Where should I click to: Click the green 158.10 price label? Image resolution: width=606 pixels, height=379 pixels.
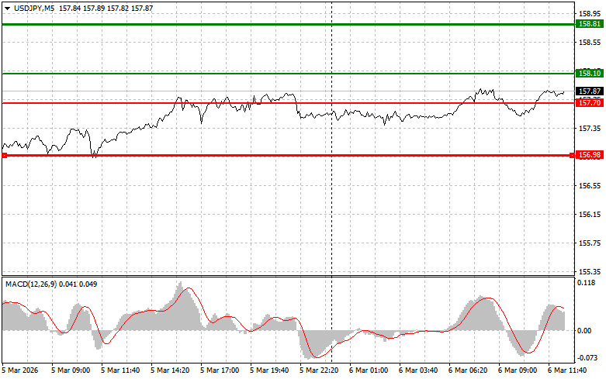(590, 73)
